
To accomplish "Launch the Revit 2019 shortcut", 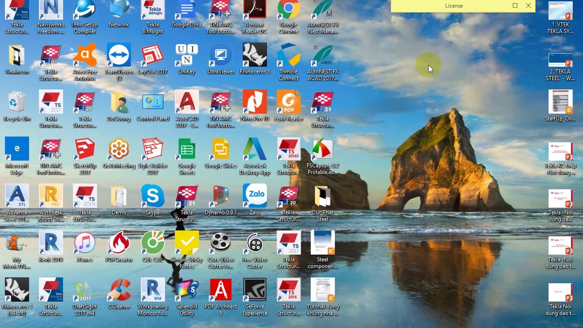I will pyautogui.click(x=51, y=247).
